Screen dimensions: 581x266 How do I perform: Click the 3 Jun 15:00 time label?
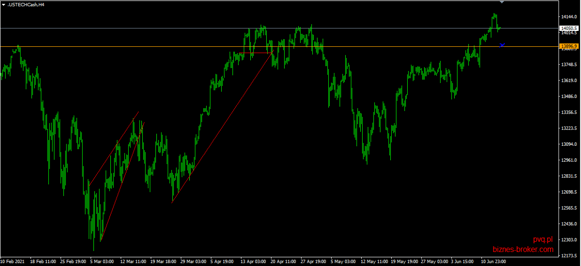pyautogui.click(x=462, y=262)
